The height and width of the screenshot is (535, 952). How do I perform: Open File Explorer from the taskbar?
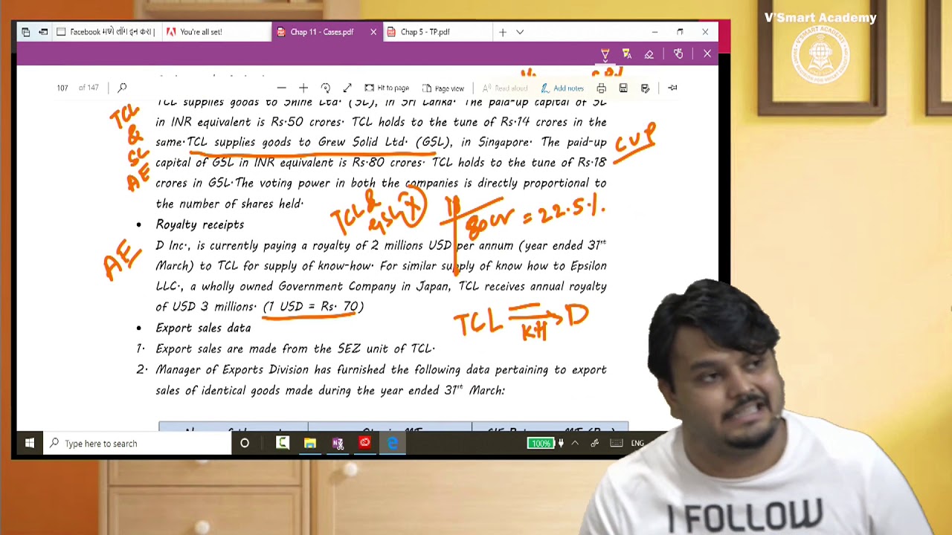310,444
